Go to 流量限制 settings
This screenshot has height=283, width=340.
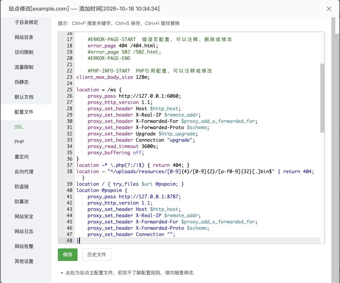24,67
